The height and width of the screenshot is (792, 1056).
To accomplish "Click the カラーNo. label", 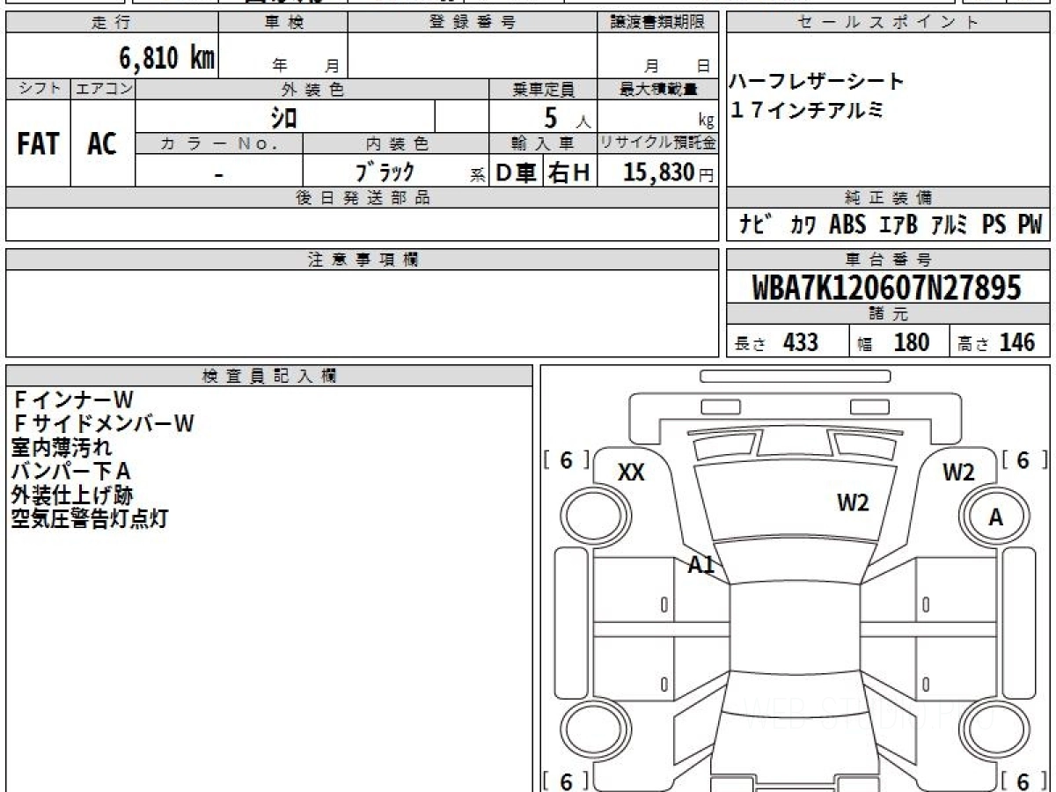I will coord(219,143).
